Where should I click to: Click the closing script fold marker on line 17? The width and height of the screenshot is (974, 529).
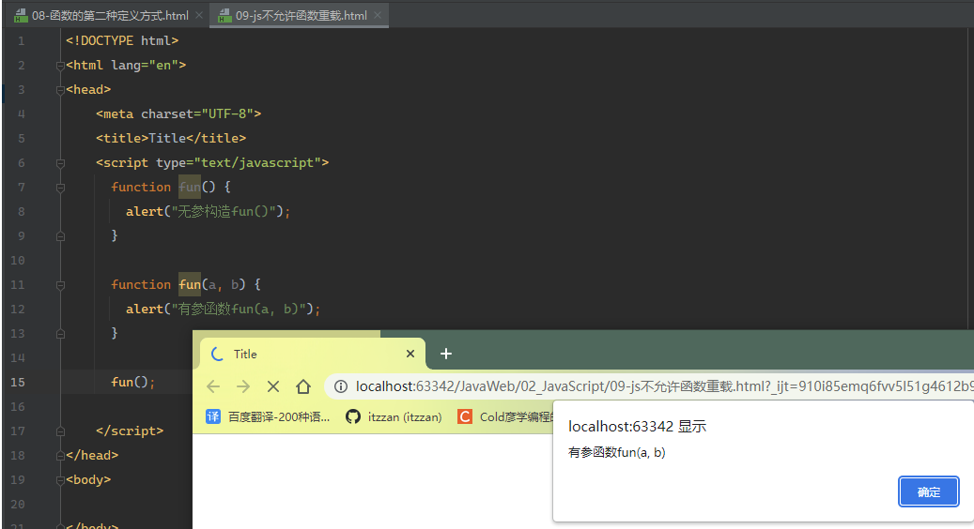(x=60, y=431)
